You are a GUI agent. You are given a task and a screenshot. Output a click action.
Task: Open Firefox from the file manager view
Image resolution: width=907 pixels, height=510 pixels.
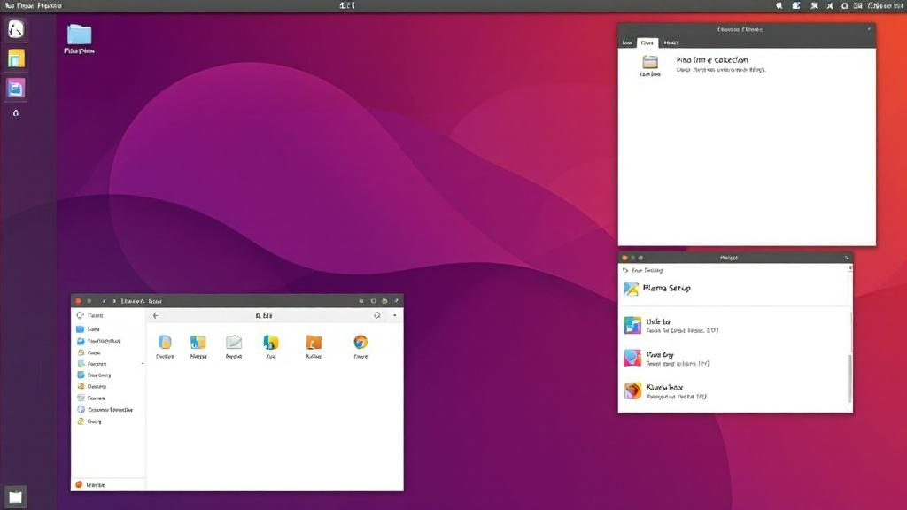coord(360,344)
